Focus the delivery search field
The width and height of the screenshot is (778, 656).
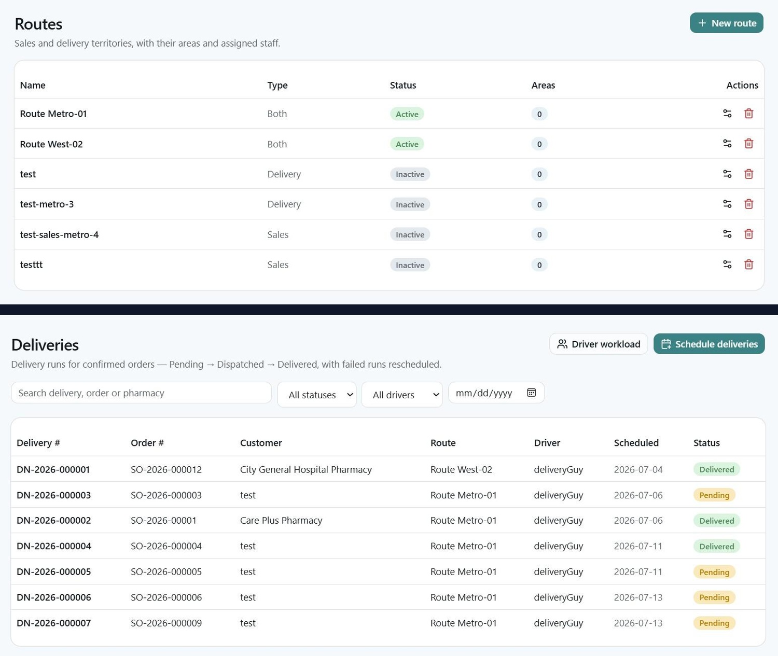point(141,393)
